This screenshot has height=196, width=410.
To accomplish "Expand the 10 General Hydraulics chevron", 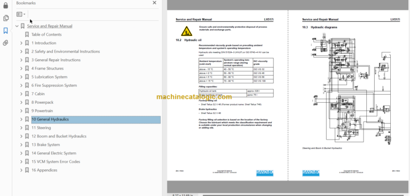I will coord(21,119).
